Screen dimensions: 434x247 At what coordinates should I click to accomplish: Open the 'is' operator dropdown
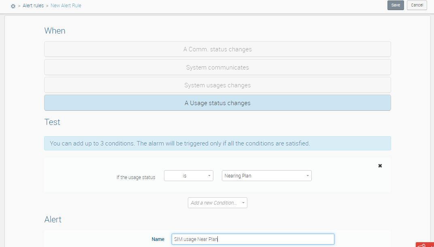[x=188, y=176]
